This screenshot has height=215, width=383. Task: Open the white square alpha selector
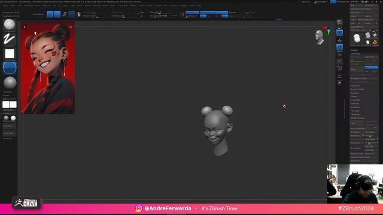(10, 54)
